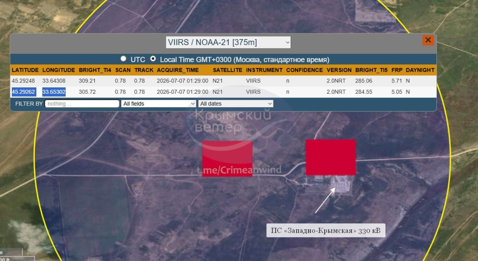Click BRIGHT_TI5 value 285.06
The image size is (478, 261).
tap(364, 81)
